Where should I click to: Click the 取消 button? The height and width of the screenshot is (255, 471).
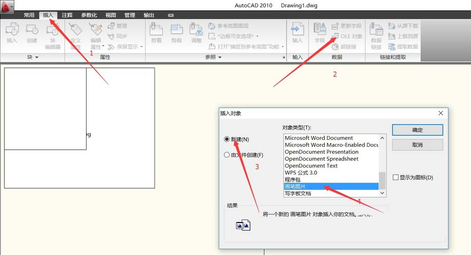[417, 145]
